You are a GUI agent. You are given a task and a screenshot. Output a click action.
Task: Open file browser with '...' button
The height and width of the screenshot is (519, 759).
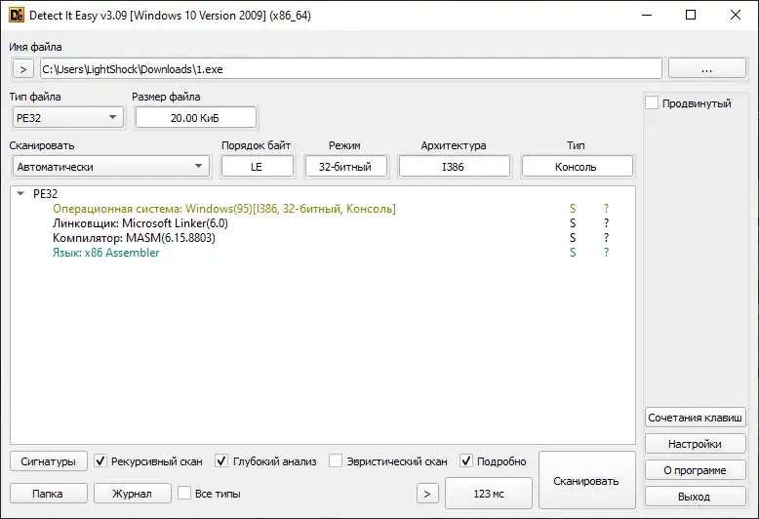click(x=706, y=69)
